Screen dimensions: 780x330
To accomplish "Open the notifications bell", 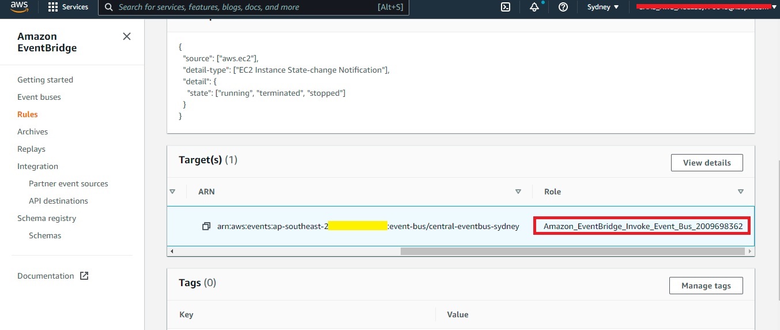I will (534, 7).
